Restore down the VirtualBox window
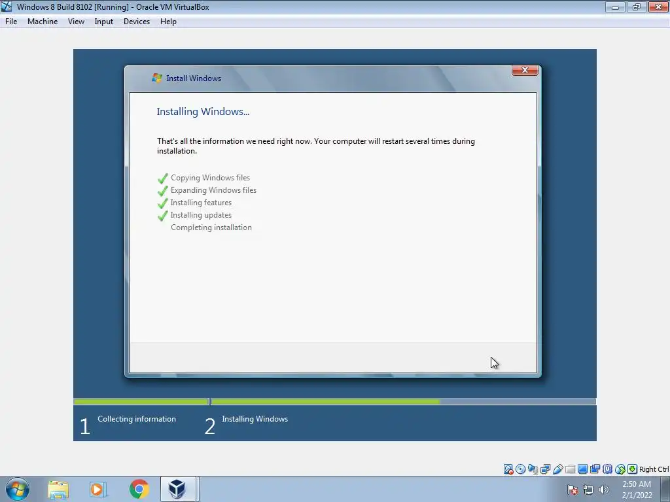The height and width of the screenshot is (502, 670). click(x=636, y=7)
